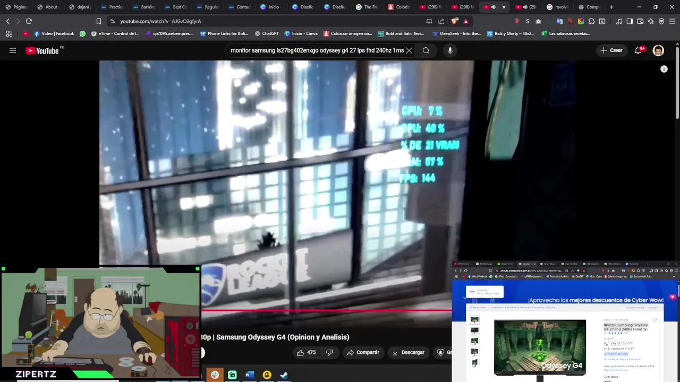The width and height of the screenshot is (680, 382).
Task: Open the yellow CyberGhost taskbar icon
Action: coord(267,375)
